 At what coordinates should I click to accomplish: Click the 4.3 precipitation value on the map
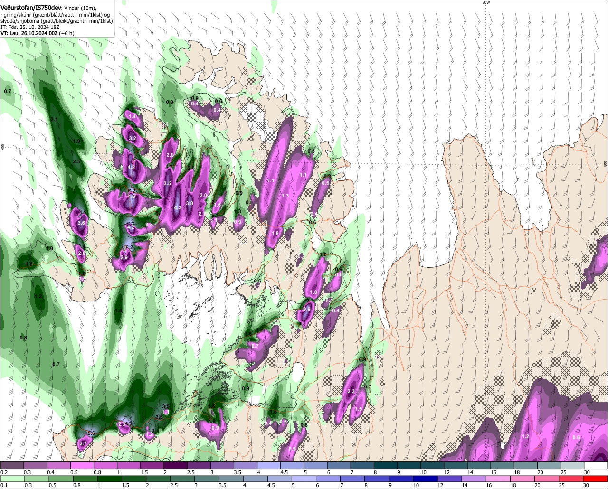click(x=178, y=208)
